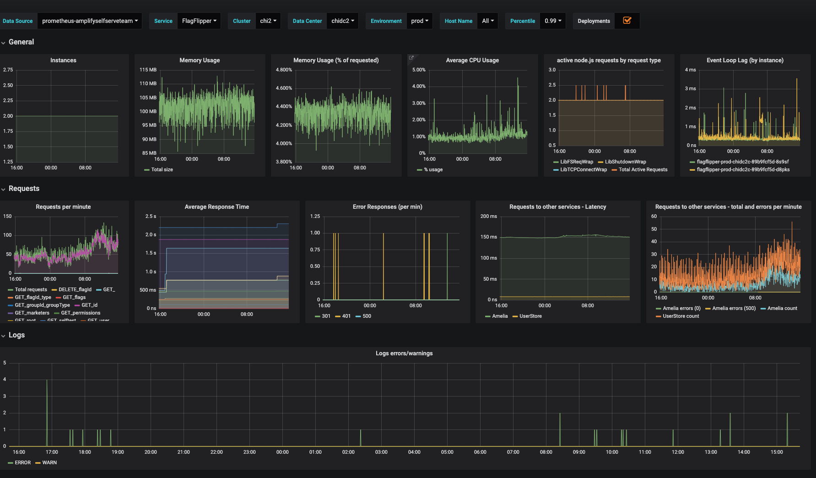
Task: Change the Cluster chi2 selection
Action: coord(268,21)
